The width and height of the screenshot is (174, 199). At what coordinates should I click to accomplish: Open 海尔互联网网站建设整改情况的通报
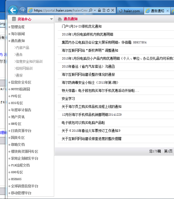[x=88, y=74]
